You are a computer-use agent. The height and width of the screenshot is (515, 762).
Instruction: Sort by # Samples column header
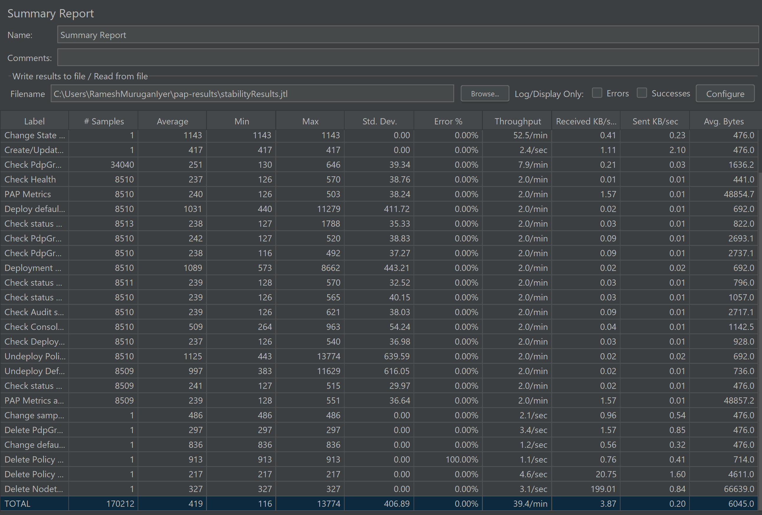(x=103, y=121)
